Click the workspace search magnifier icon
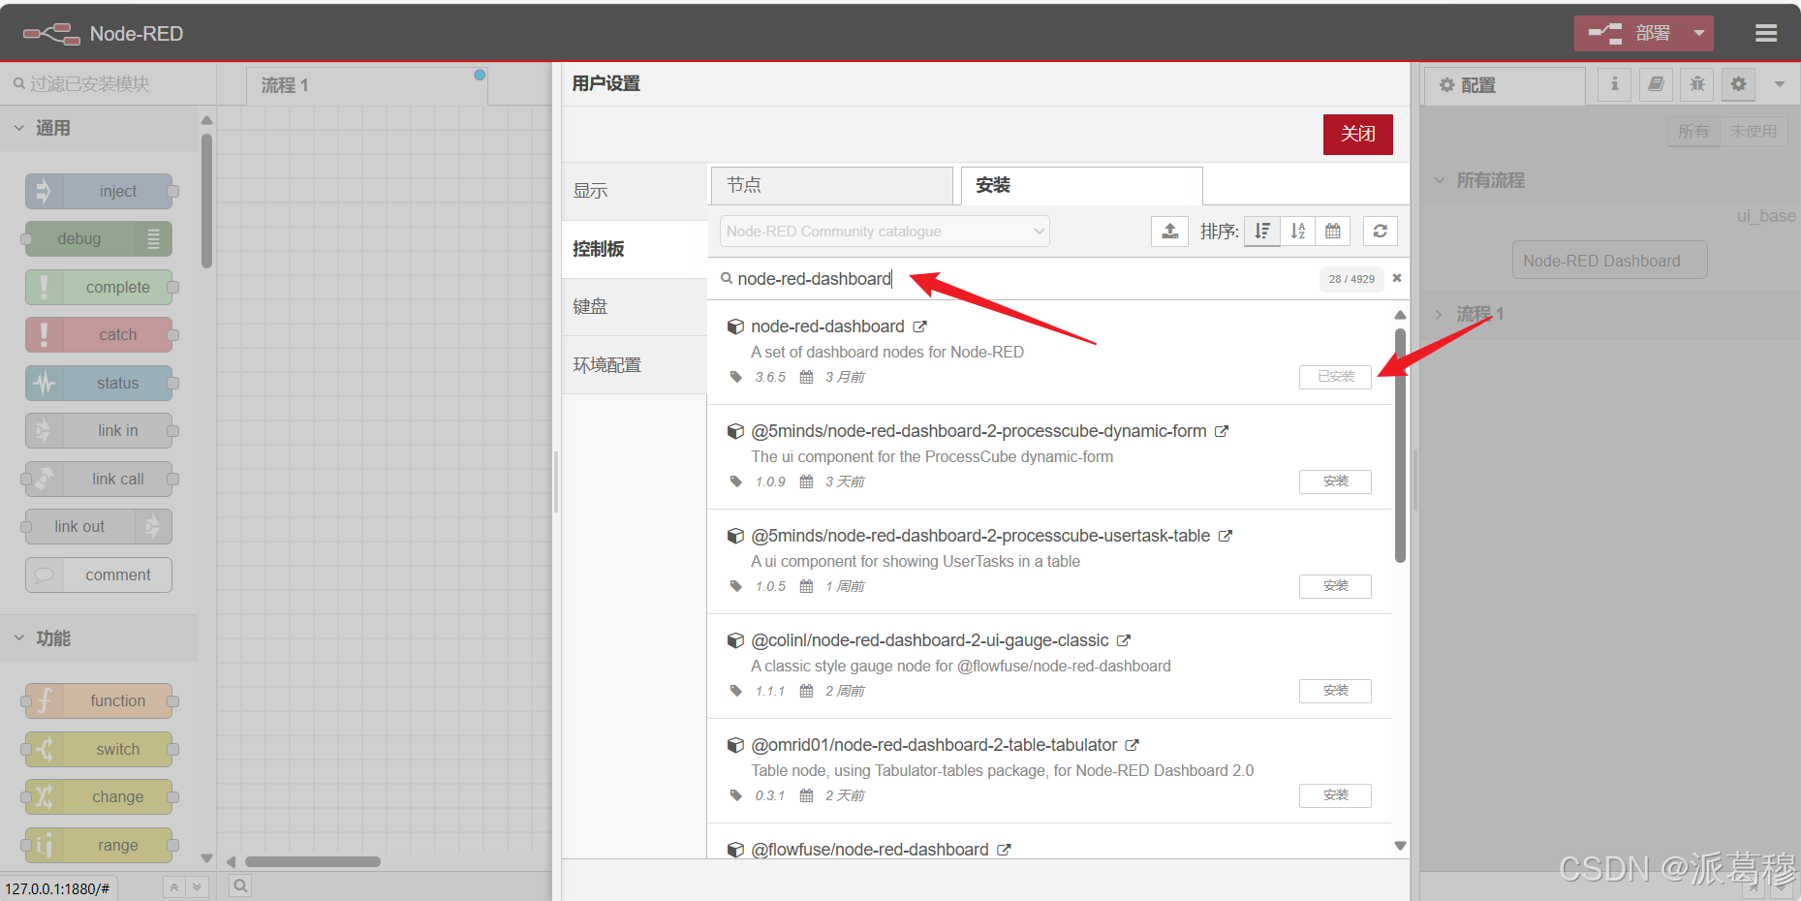The height and width of the screenshot is (901, 1801). 240,885
